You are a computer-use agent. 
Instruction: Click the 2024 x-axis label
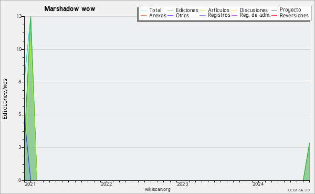258,184
